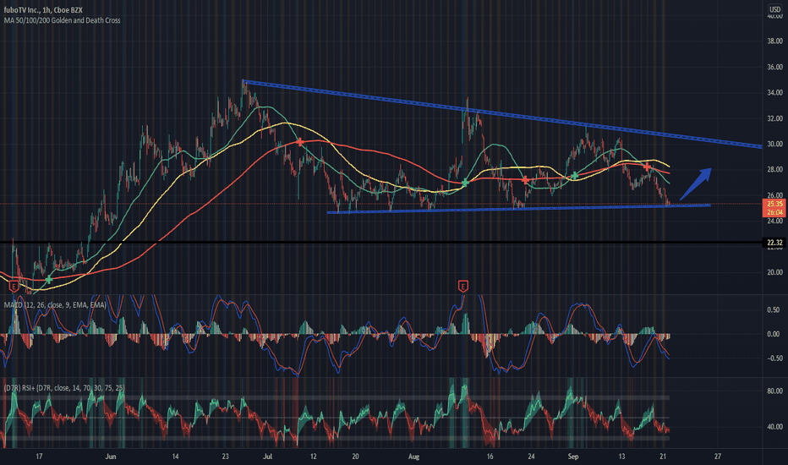Select the descending blue upper trend line
Screen dimensions: 788x465
tap(502, 115)
